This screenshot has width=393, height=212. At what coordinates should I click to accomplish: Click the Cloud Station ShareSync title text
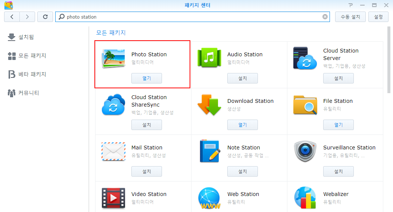(x=149, y=101)
